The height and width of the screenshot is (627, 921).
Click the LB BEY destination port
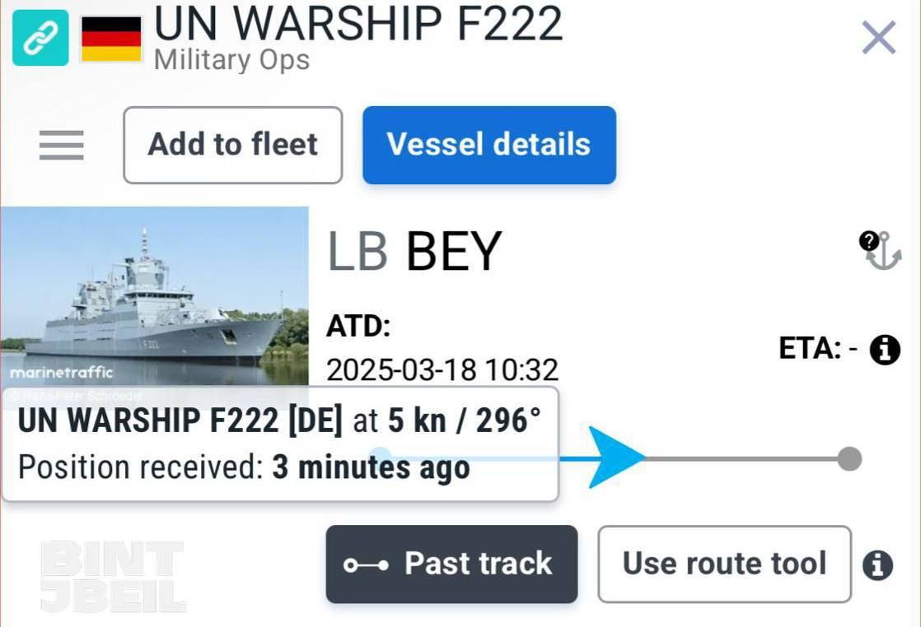click(414, 251)
